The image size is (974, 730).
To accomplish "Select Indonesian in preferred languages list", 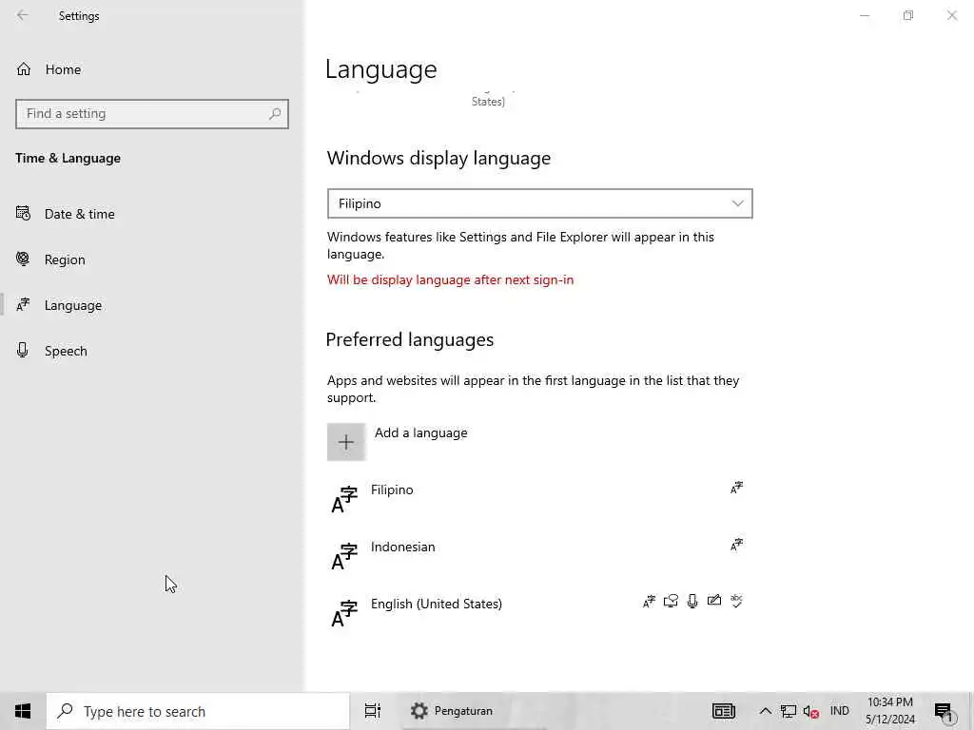I will coord(538,555).
